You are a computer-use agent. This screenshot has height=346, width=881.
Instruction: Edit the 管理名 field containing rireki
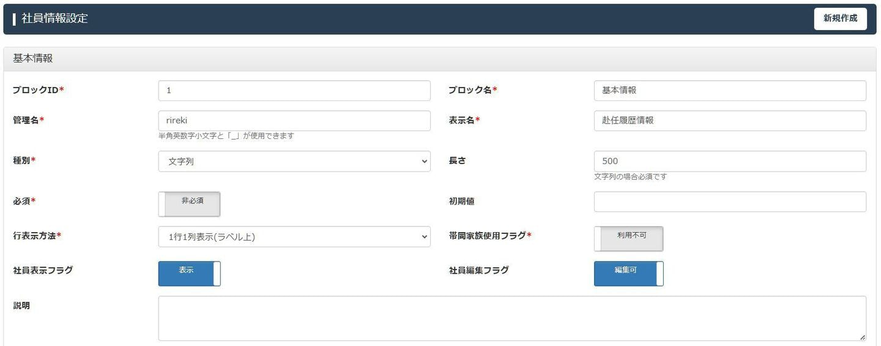coord(294,121)
